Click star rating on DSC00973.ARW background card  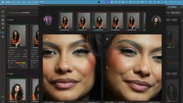click(x=12, y=52)
